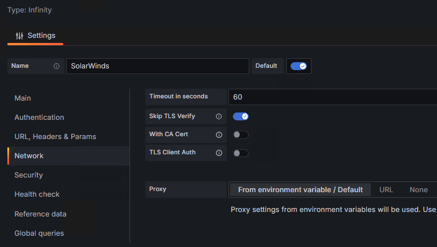Enable the With CA Cert switch

241,135
